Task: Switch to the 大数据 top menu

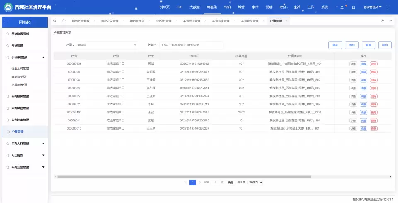Action: click(x=194, y=7)
